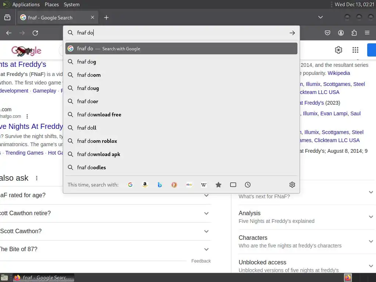Choose the 'fnaf door' suggestion
Image resolution: width=376 pixels, height=282 pixels.
181,101
